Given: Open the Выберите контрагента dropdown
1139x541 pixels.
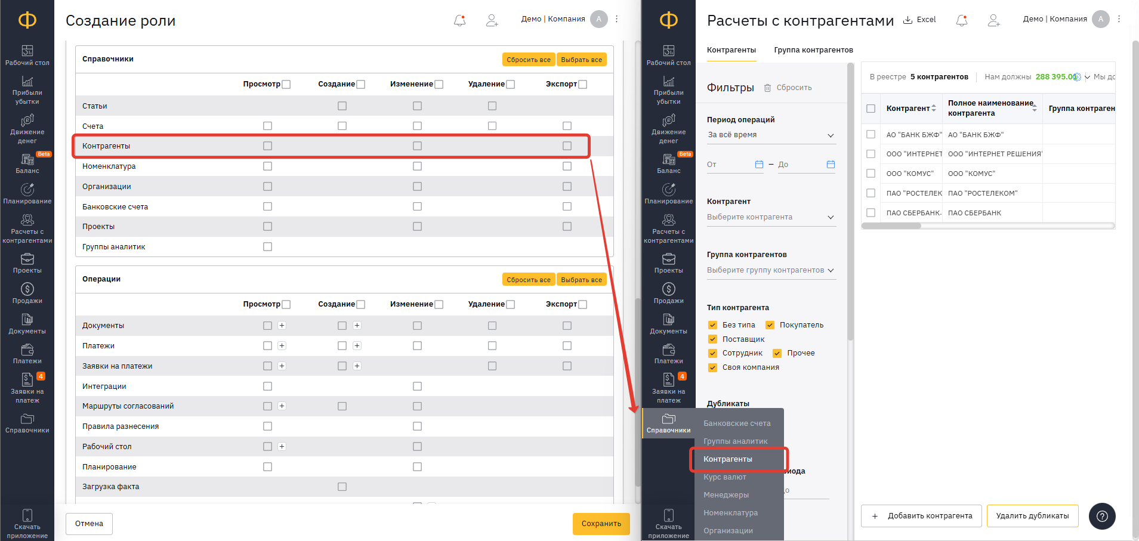Looking at the screenshot, I should [771, 218].
